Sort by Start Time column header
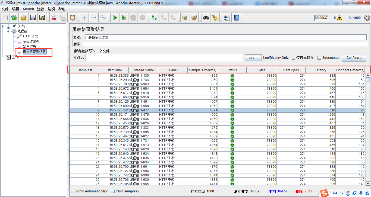The image size is (371, 197). (x=114, y=70)
